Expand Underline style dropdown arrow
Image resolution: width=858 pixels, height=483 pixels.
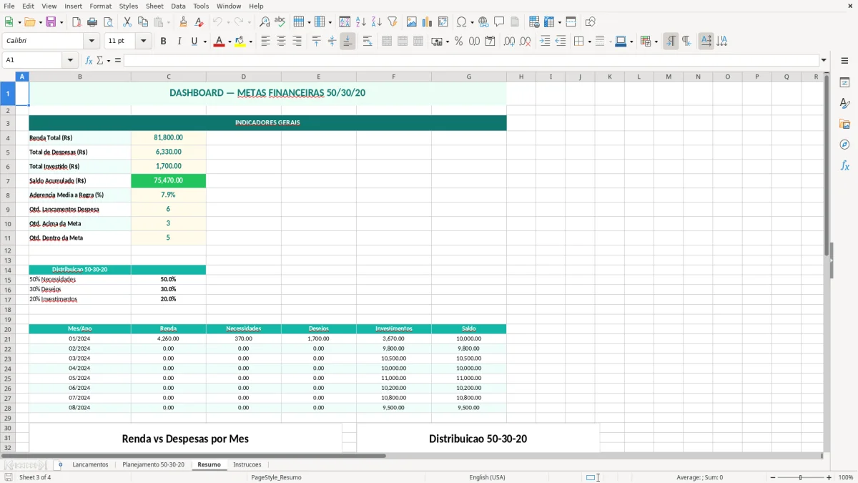tap(205, 42)
